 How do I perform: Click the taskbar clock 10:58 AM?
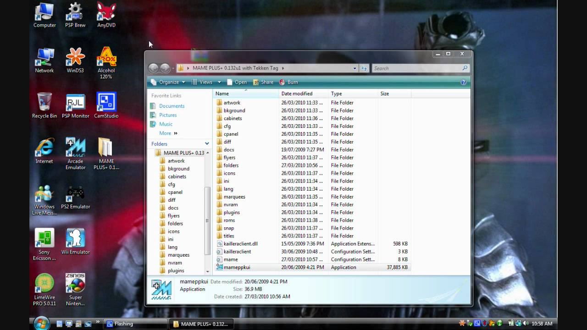(x=542, y=324)
